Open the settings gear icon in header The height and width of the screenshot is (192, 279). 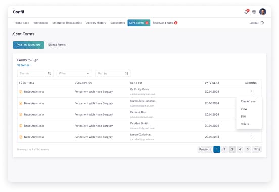click(x=254, y=12)
